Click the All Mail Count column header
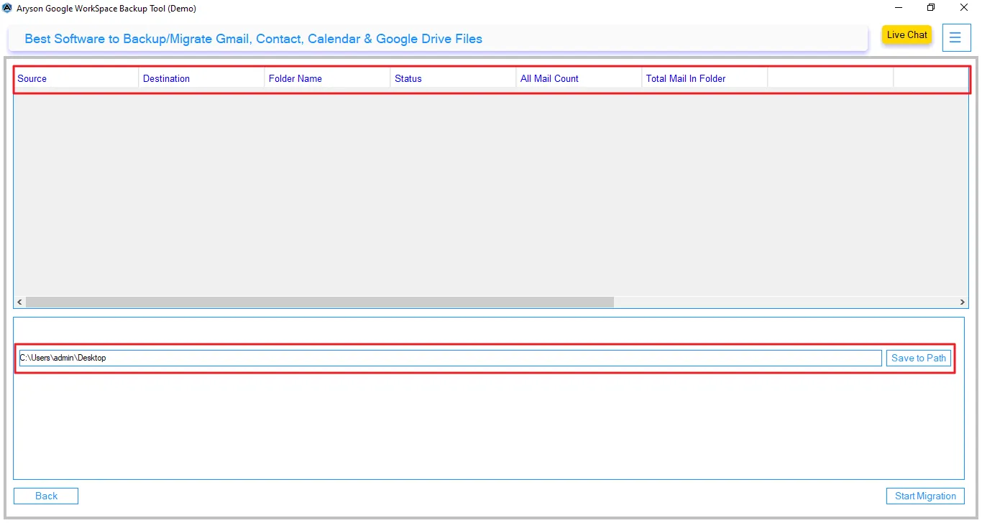This screenshot has width=982, height=523. (x=549, y=78)
